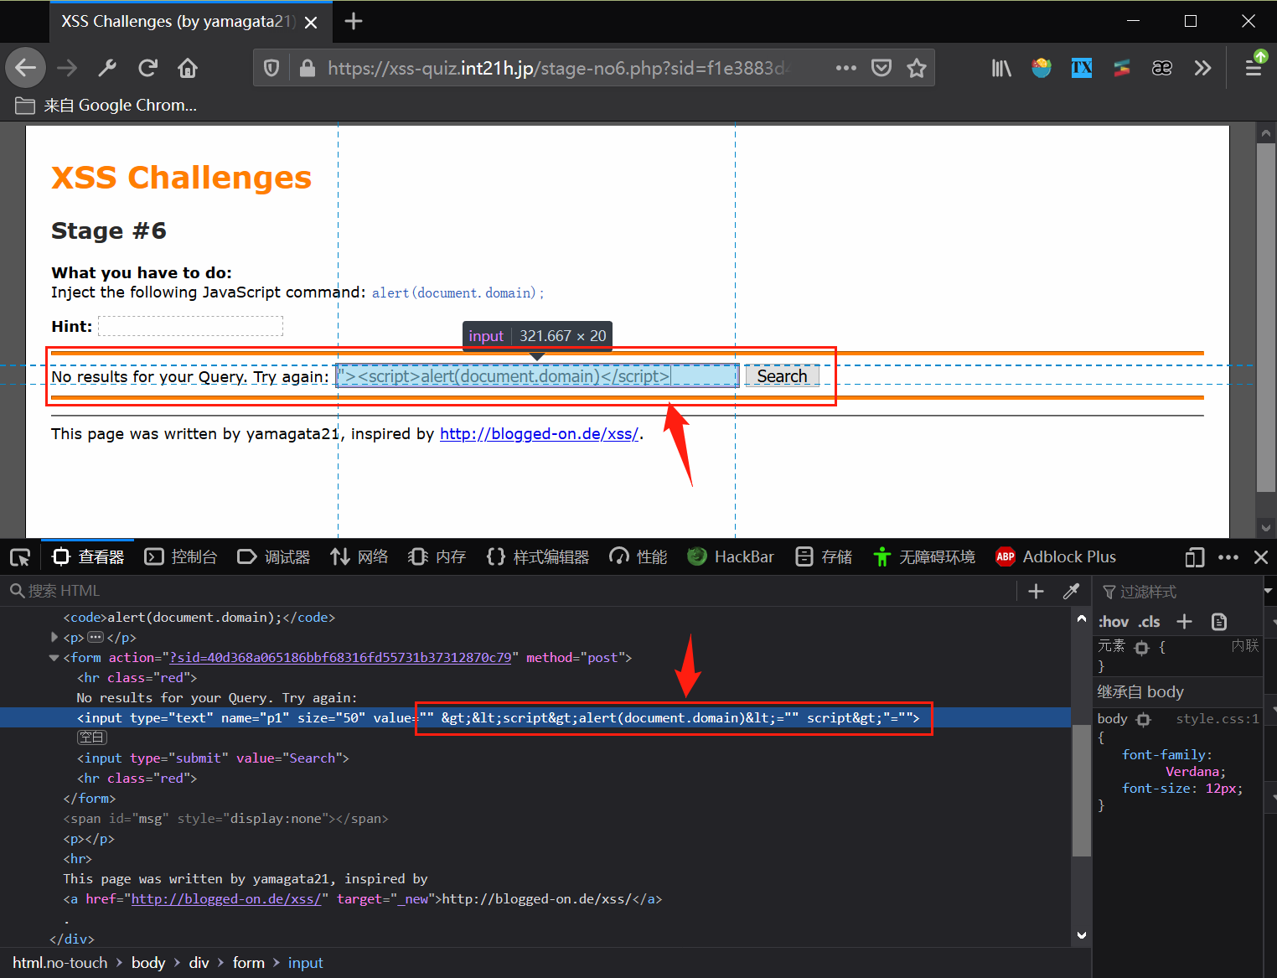Image resolution: width=1277 pixels, height=978 pixels.
Task: Show more toolbar items chevron
Action: click(1202, 68)
